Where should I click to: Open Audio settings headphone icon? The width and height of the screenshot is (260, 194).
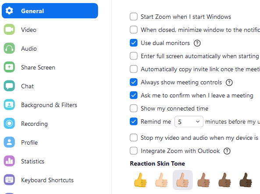click(9, 48)
